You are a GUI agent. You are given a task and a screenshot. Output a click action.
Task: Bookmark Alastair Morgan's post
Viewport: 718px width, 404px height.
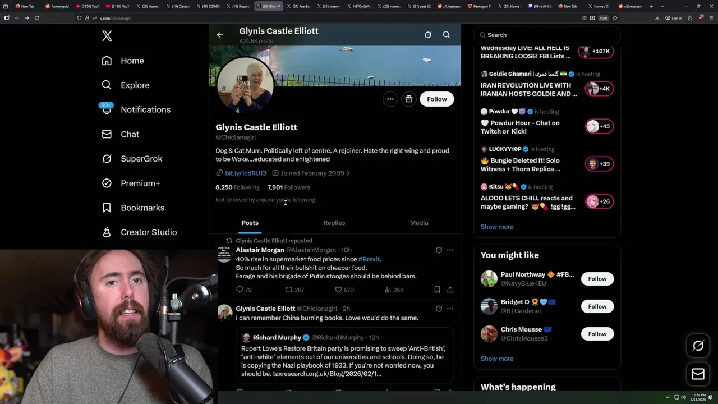(x=437, y=290)
